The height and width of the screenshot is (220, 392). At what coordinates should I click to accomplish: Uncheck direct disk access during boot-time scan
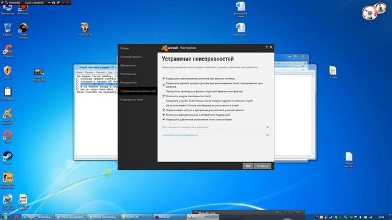coord(164,85)
